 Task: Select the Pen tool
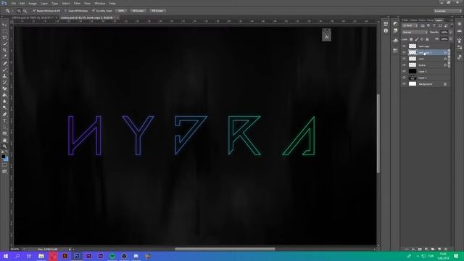pyautogui.click(x=4, y=115)
